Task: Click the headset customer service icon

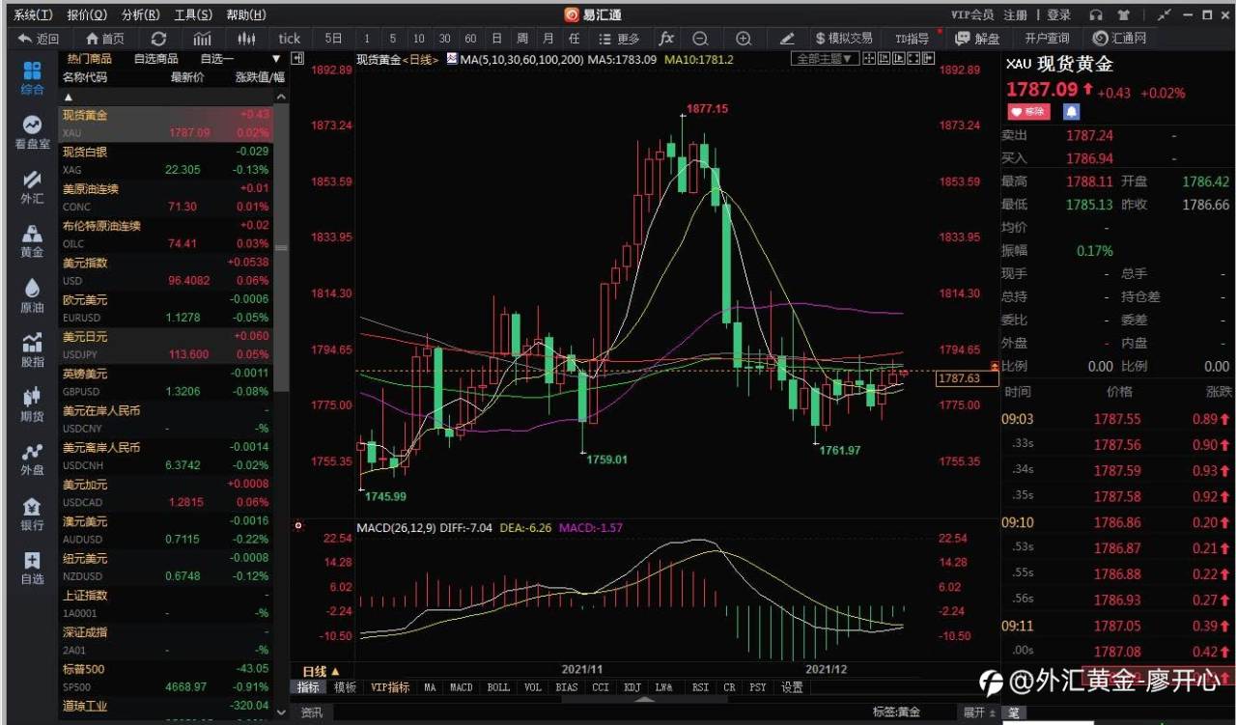Action: (x=1096, y=14)
